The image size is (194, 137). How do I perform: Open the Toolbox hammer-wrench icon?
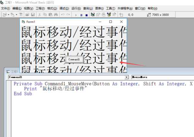(x=114, y=15)
